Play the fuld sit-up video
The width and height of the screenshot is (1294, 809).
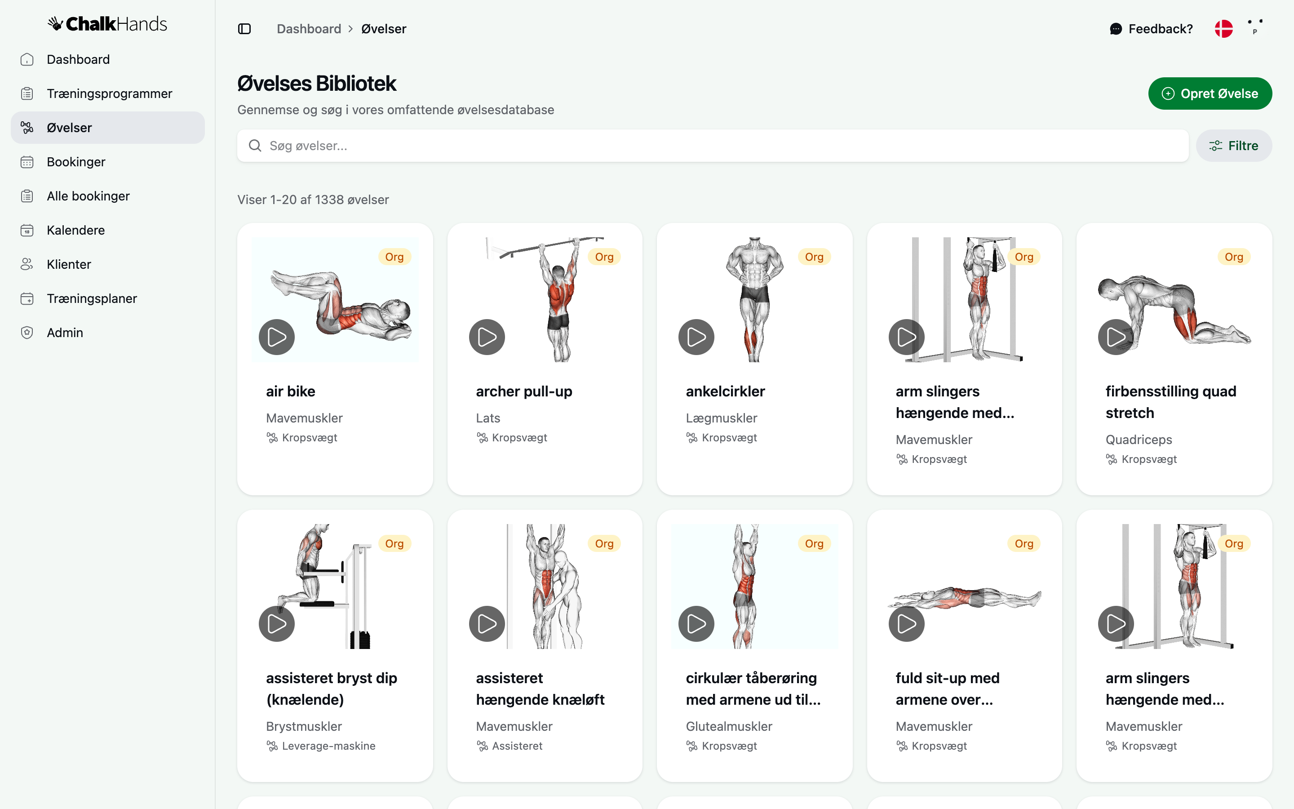tap(906, 624)
